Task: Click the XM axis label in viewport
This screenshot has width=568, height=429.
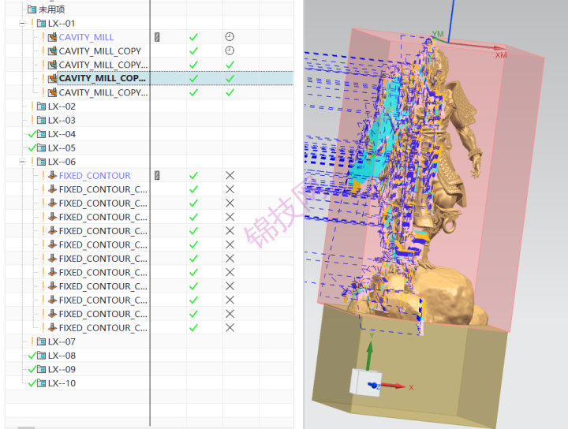Action: point(501,55)
